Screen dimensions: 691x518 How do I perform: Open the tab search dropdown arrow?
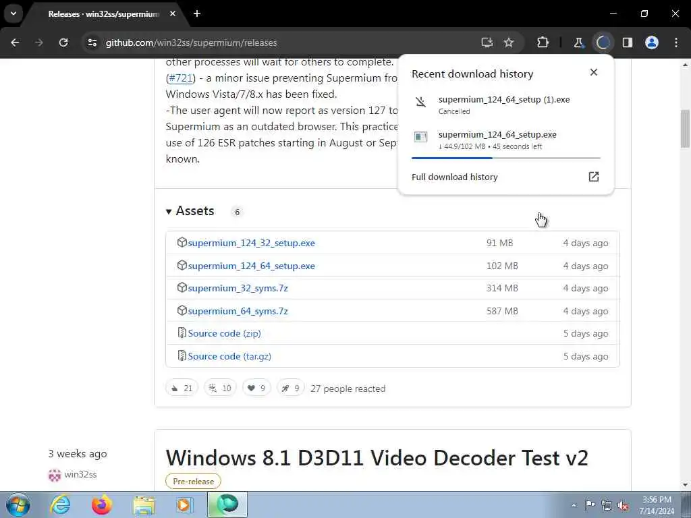13,13
